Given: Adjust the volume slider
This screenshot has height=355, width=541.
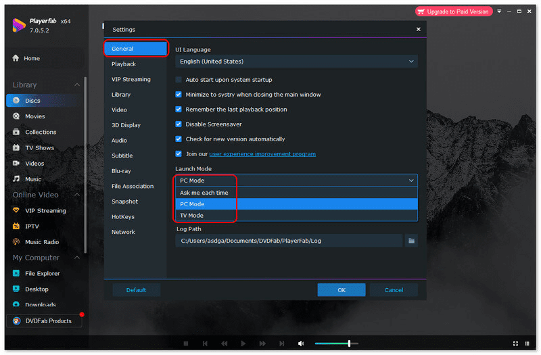Looking at the screenshot, I should (x=349, y=344).
